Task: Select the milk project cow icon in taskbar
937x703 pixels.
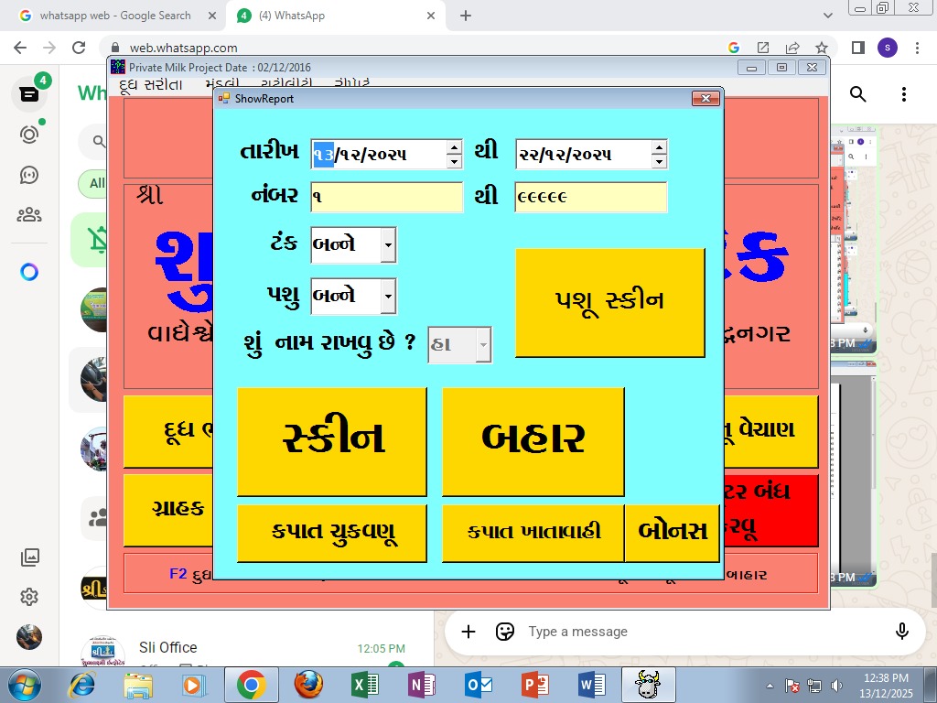Action: tap(648, 684)
